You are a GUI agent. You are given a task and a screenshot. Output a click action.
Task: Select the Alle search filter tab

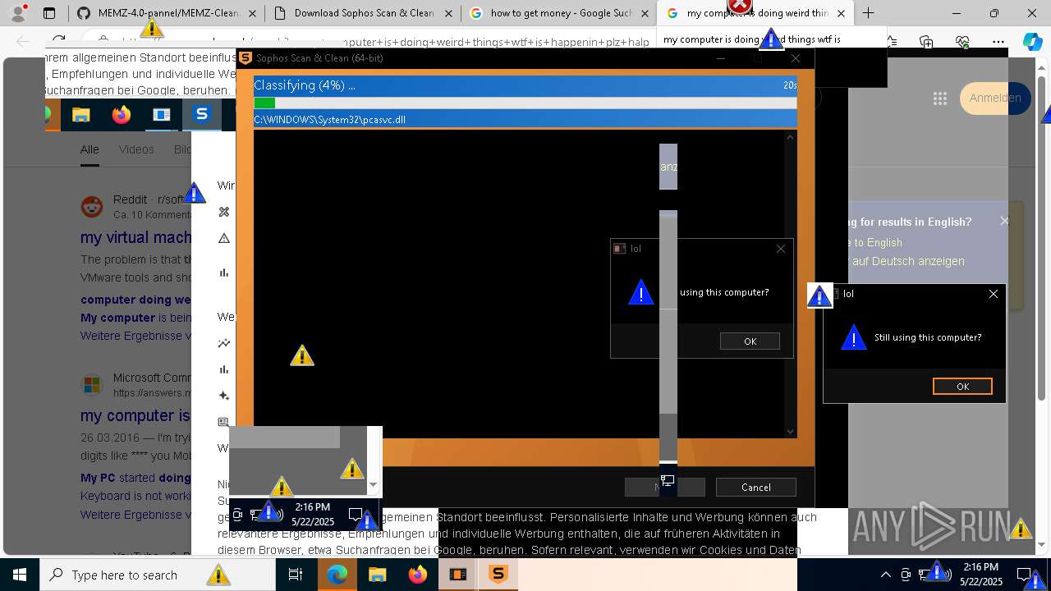pyautogui.click(x=89, y=149)
